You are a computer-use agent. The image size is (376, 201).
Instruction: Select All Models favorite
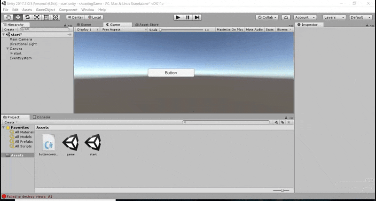(21, 137)
